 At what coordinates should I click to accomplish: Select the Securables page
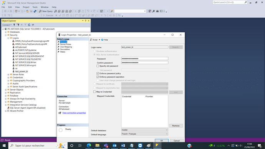click(x=65, y=49)
